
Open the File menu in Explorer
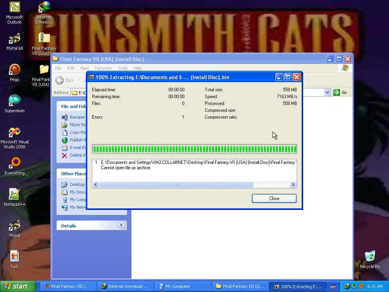click(58, 68)
